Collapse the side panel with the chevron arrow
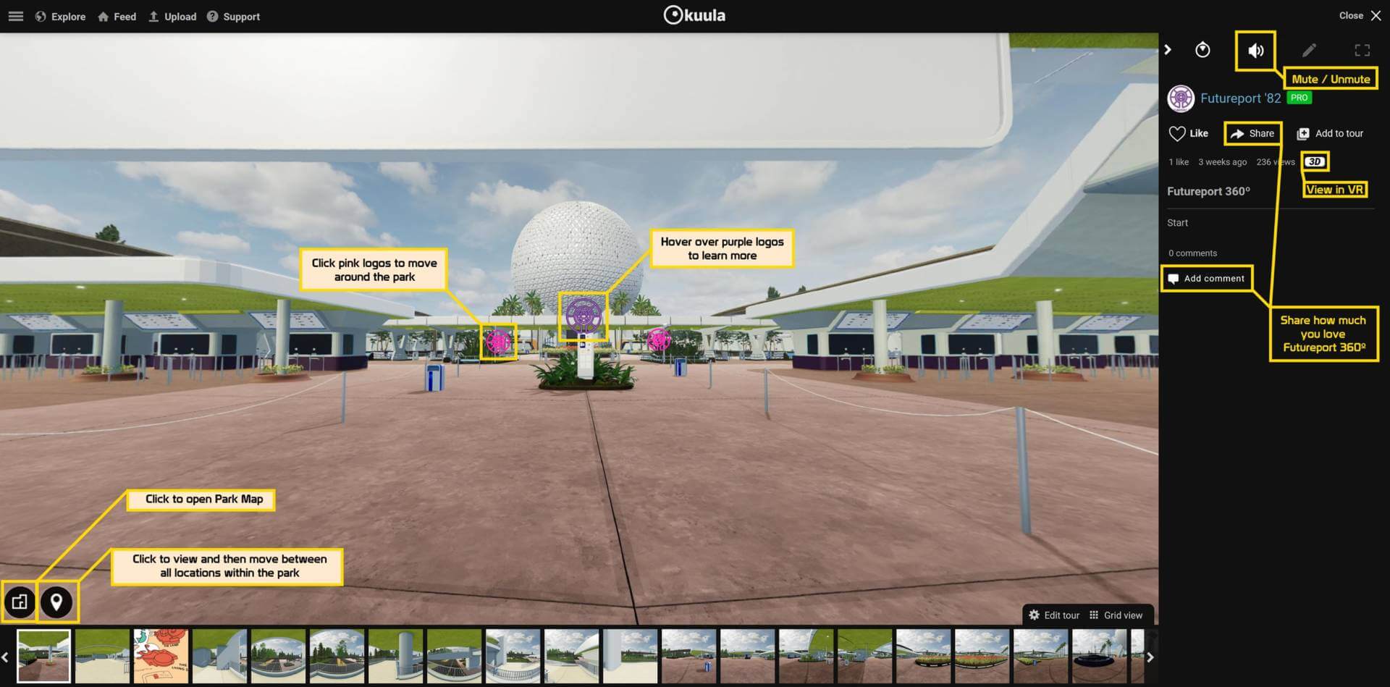1390x687 pixels. coord(1168,49)
